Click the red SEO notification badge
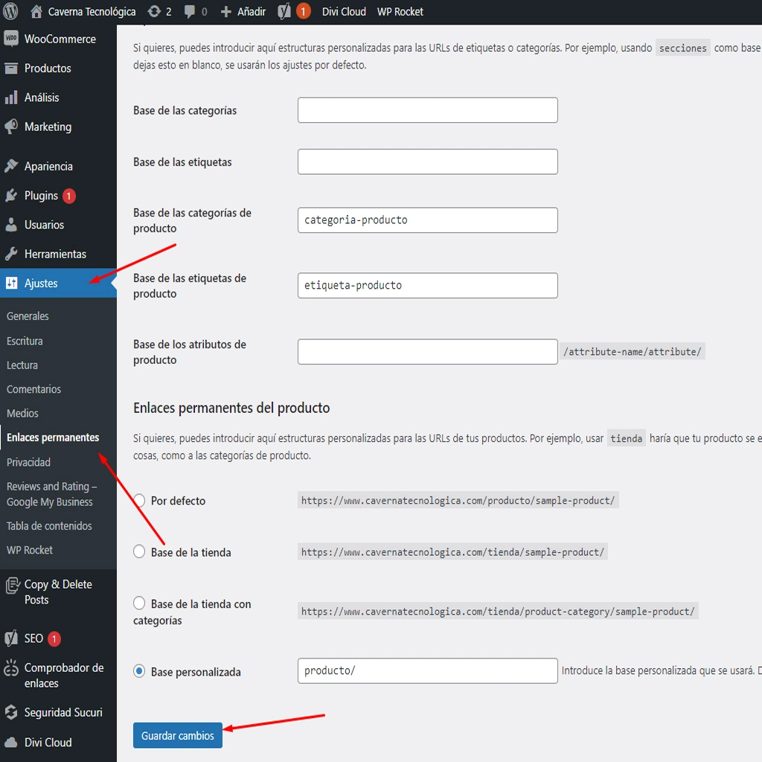The image size is (762, 762). coord(54,638)
